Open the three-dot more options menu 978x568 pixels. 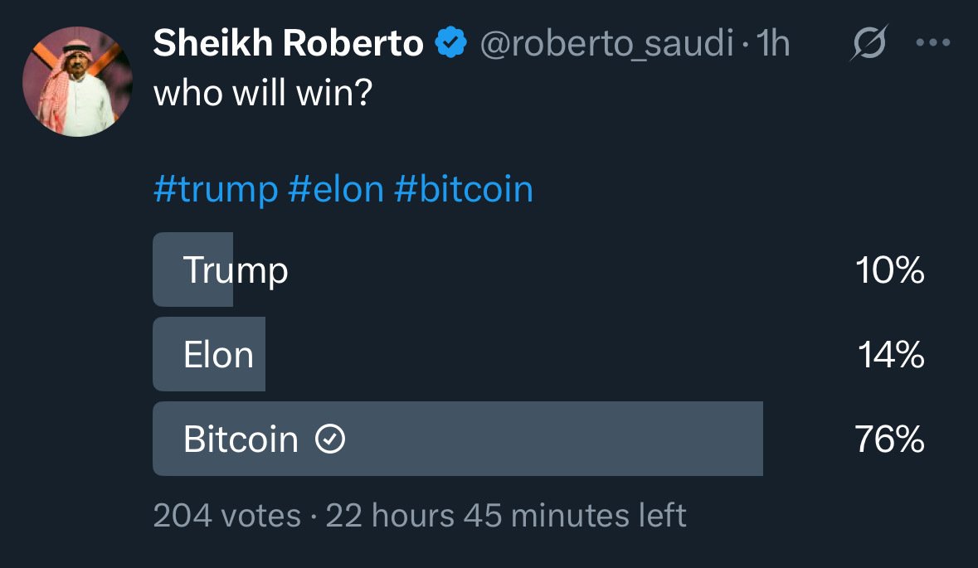pyautogui.click(x=933, y=42)
